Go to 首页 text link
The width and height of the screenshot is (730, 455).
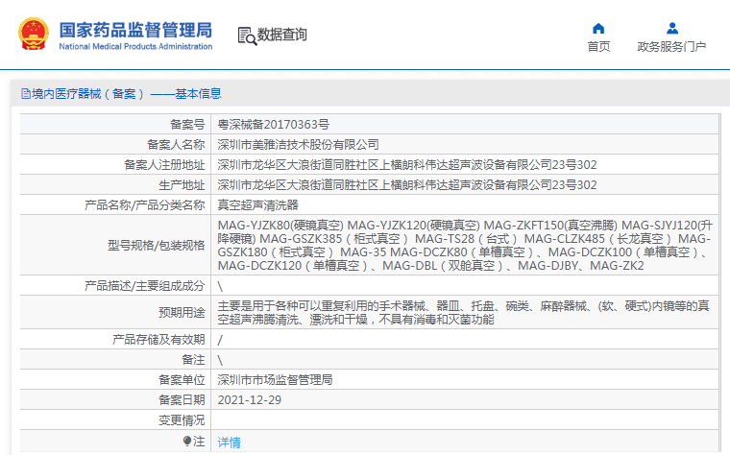pos(598,46)
